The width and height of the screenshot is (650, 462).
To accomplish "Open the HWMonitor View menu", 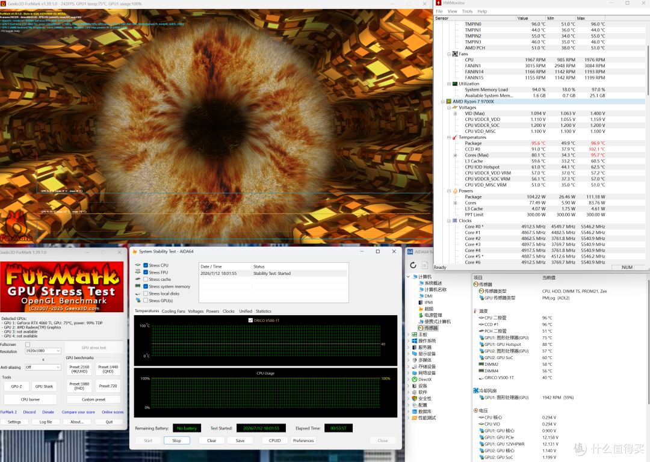I will [x=452, y=11].
